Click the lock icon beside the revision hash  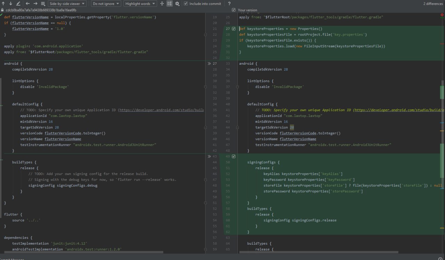(x=2, y=10)
